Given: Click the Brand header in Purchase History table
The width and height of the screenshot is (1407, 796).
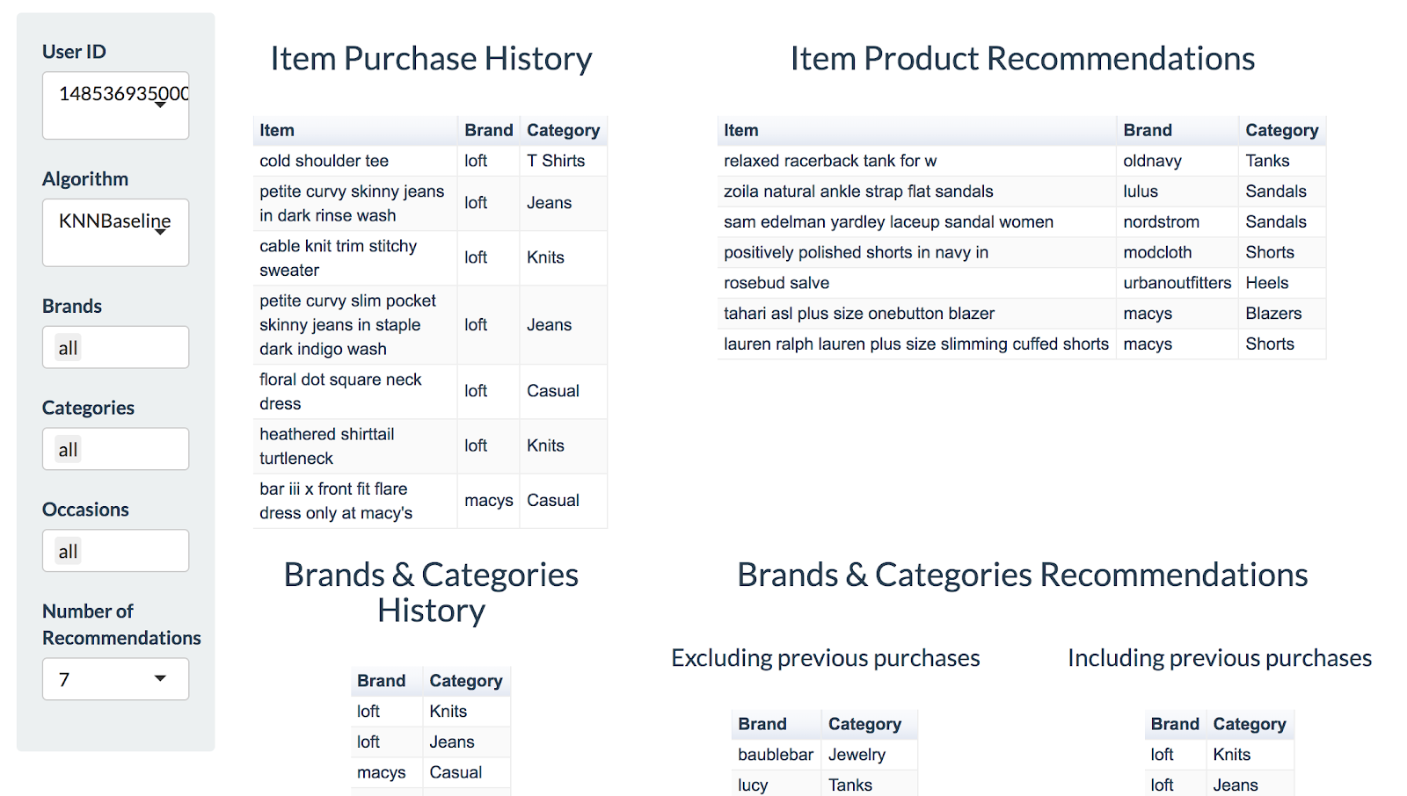Looking at the screenshot, I should click(x=489, y=130).
